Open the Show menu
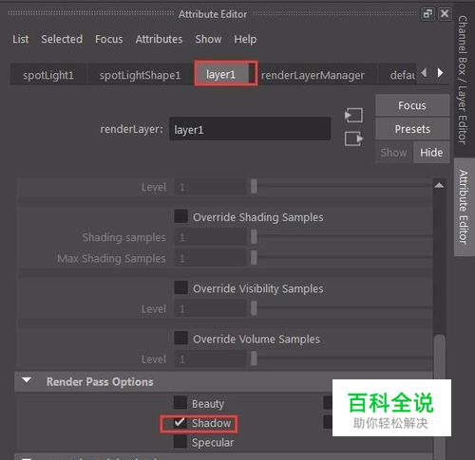The width and height of the screenshot is (475, 460). point(208,39)
